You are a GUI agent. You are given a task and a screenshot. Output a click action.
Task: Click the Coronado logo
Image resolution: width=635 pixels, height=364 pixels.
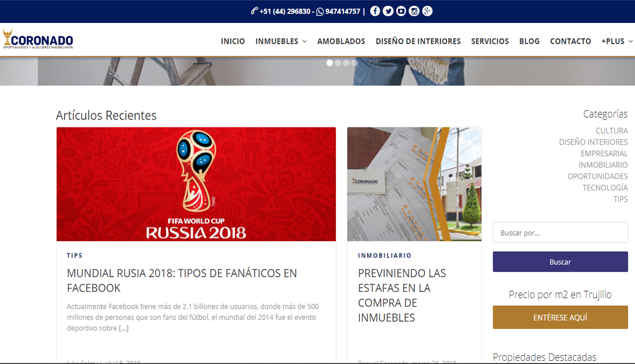pyautogui.click(x=38, y=40)
